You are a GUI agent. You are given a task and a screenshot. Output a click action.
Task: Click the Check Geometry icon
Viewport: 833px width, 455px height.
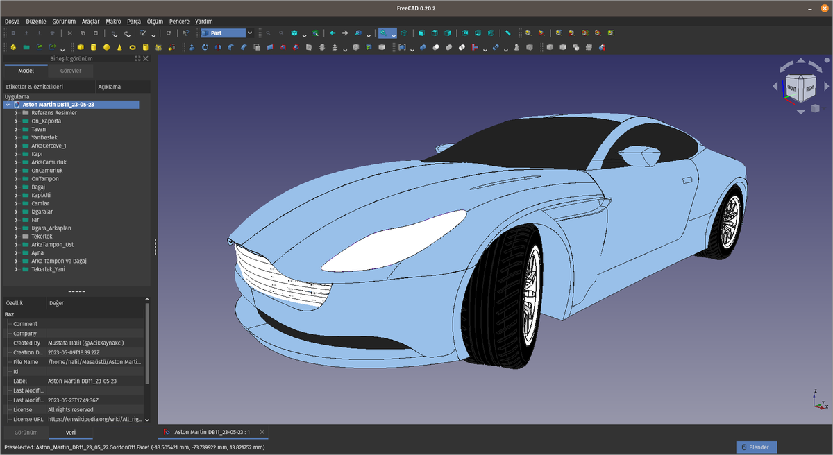click(516, 47)
